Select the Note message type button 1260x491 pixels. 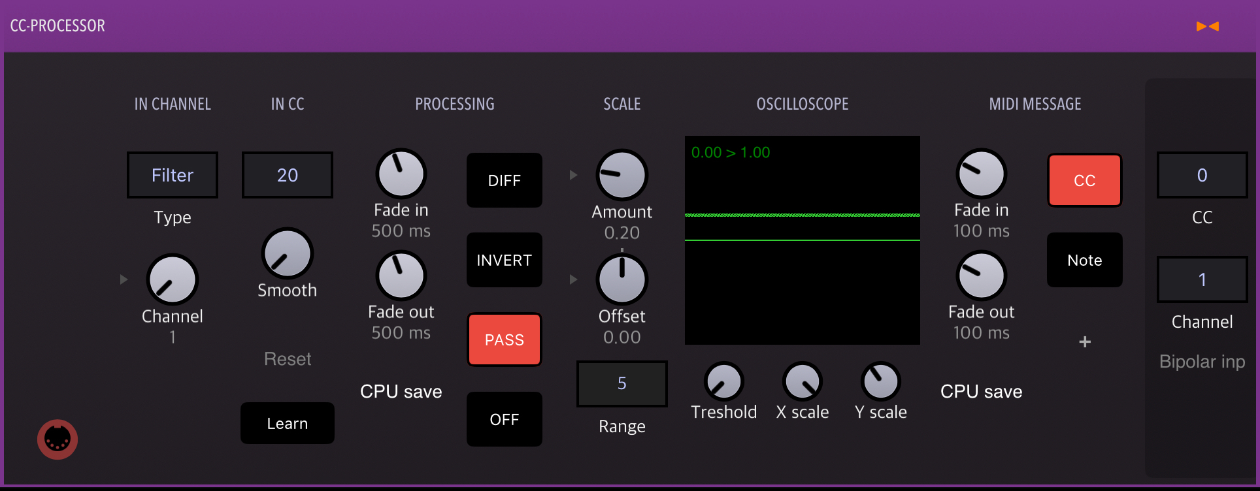point(1085,260)
